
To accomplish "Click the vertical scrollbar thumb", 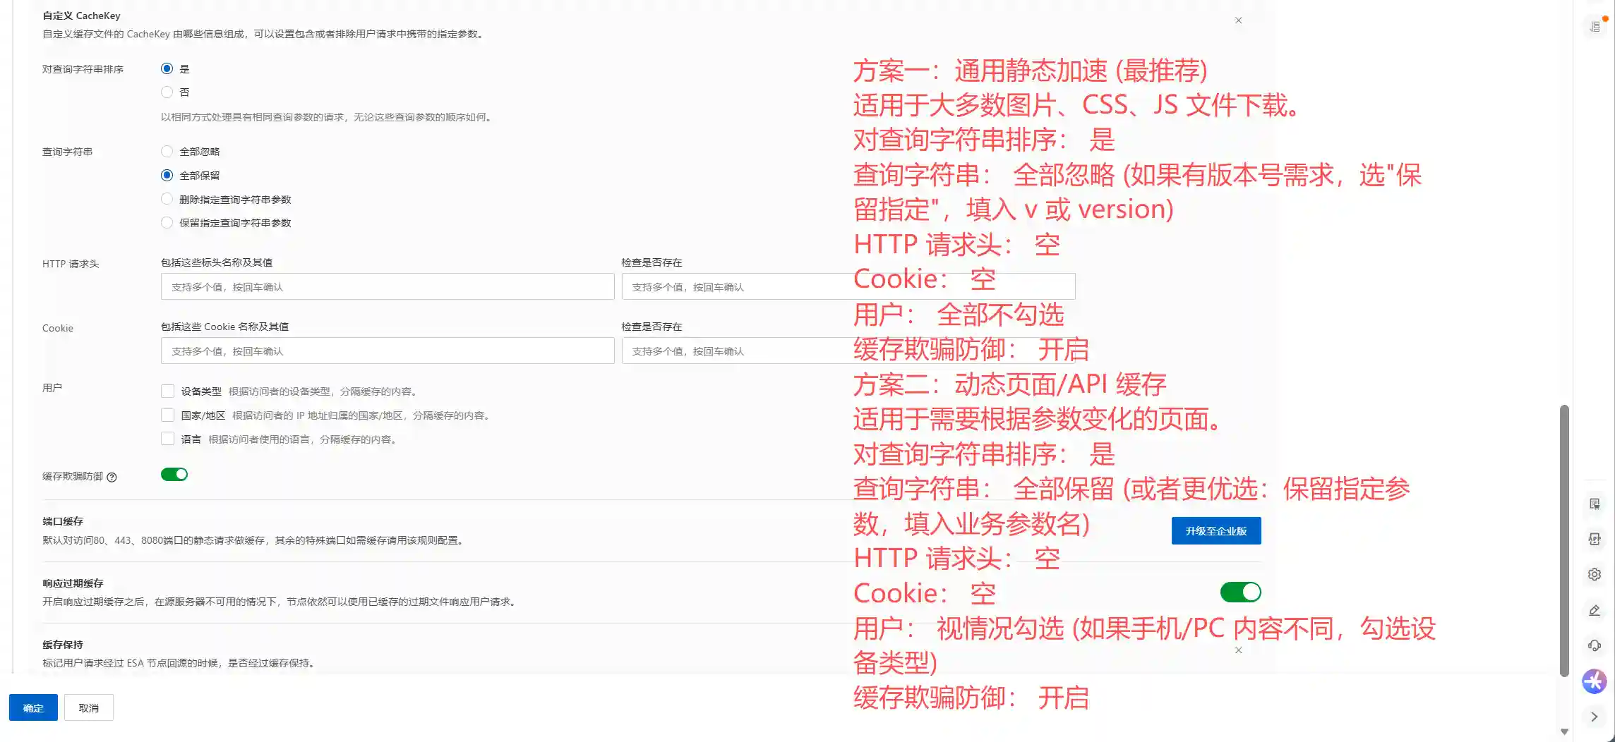I will pyautogui.click(x=1564, y=541).
